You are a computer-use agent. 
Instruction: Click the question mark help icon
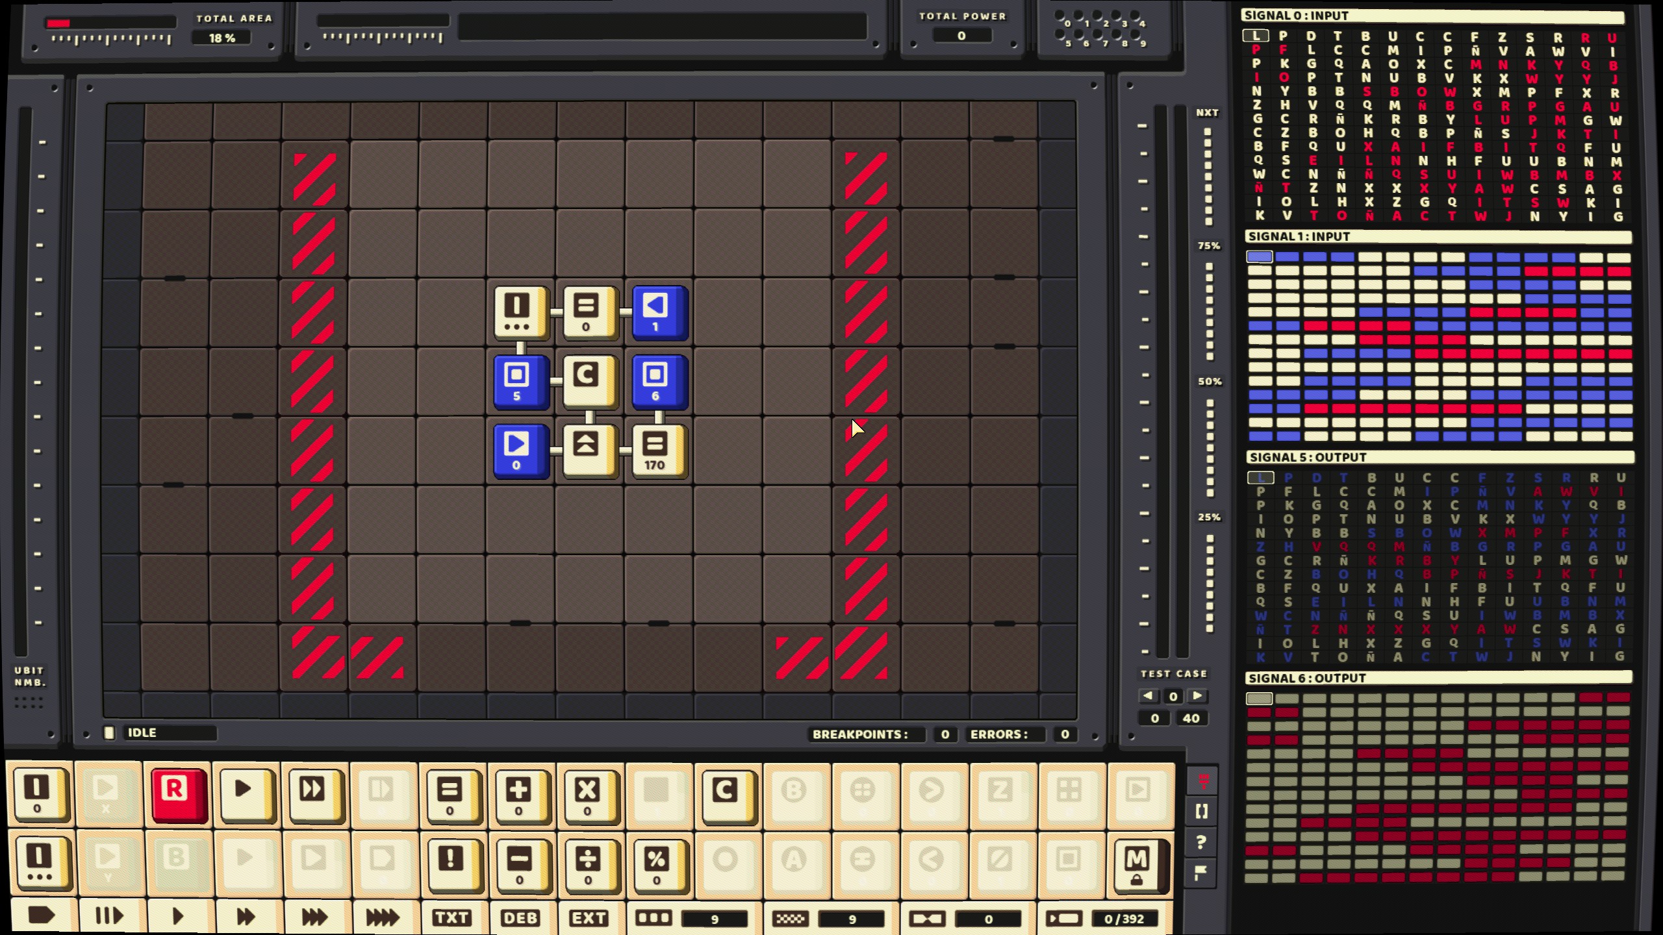tap(1201, 842)
